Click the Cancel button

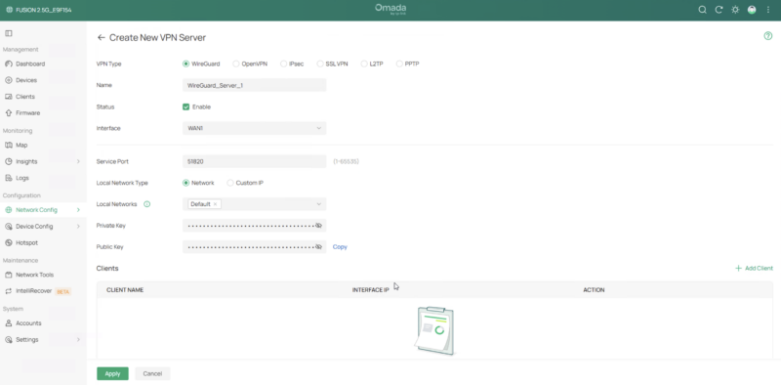tap(152, 373)
